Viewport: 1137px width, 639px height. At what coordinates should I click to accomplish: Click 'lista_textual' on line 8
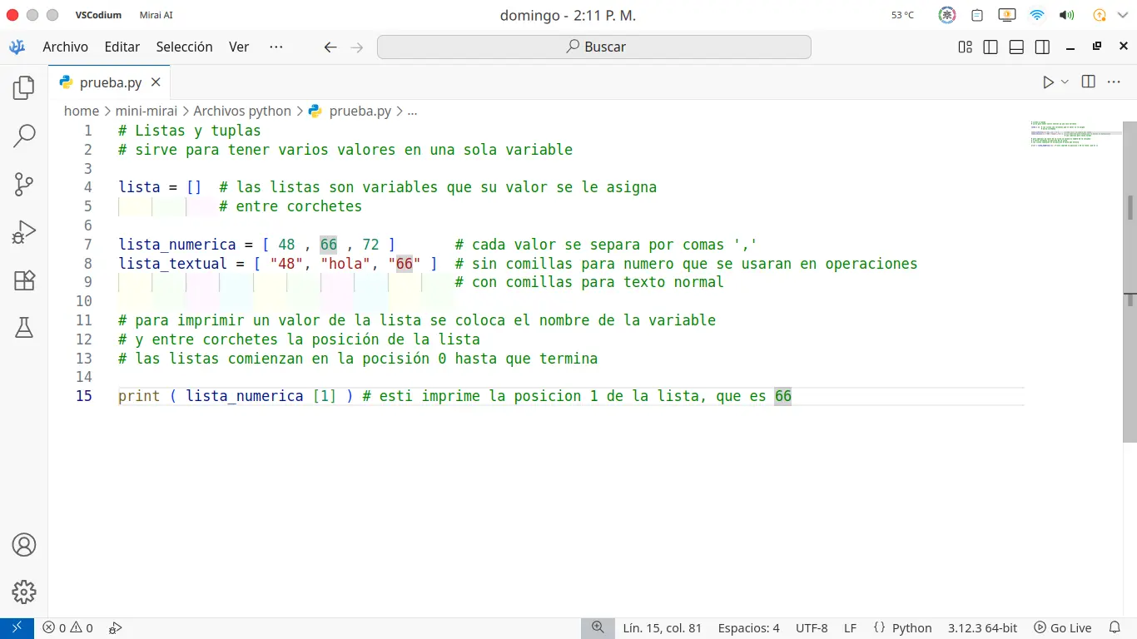click(x=173, y=264)
